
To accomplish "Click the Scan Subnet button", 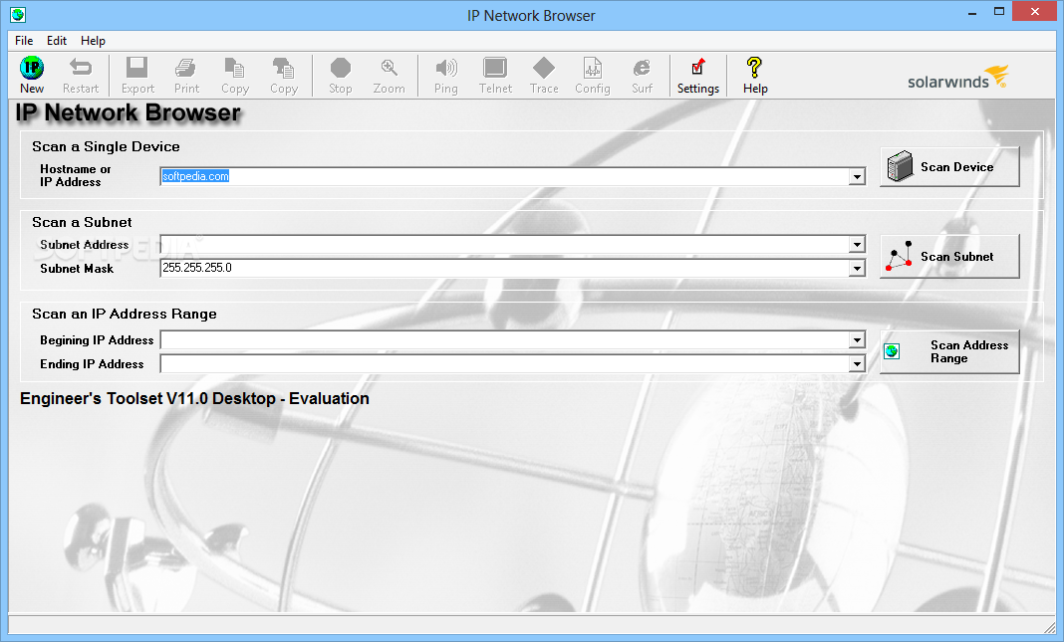I will [950, 256].
